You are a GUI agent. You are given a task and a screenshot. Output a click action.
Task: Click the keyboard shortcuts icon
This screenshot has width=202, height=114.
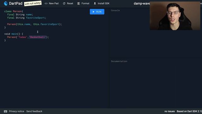tap(5, 111)
